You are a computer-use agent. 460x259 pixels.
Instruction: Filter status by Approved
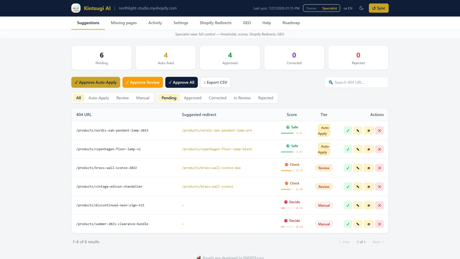tap(193, 98)
